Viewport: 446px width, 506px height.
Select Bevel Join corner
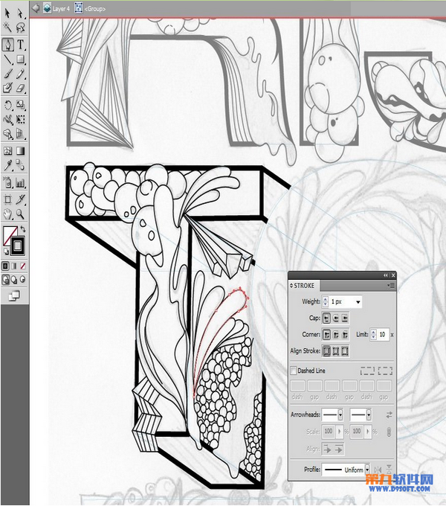[345, 335]
